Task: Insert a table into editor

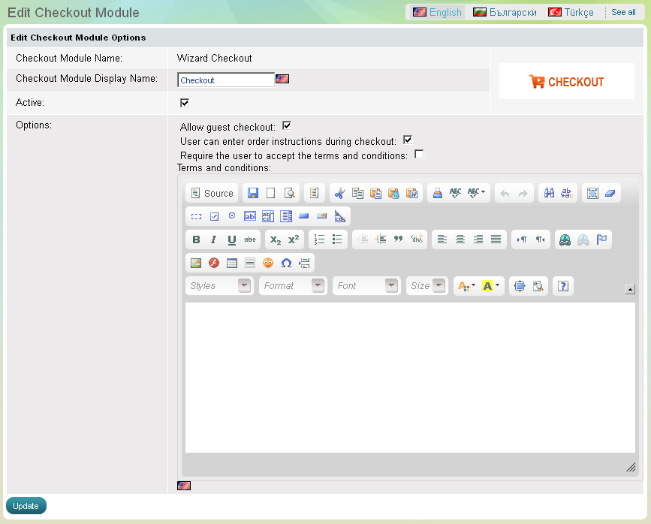Action: click(232, 264)
